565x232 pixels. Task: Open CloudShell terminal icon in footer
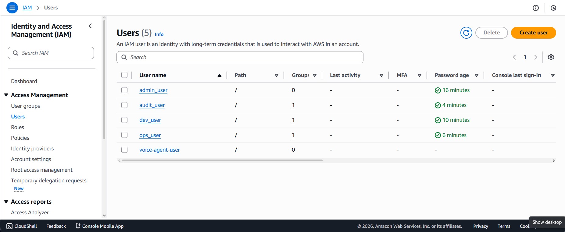[x=9, y=226]
